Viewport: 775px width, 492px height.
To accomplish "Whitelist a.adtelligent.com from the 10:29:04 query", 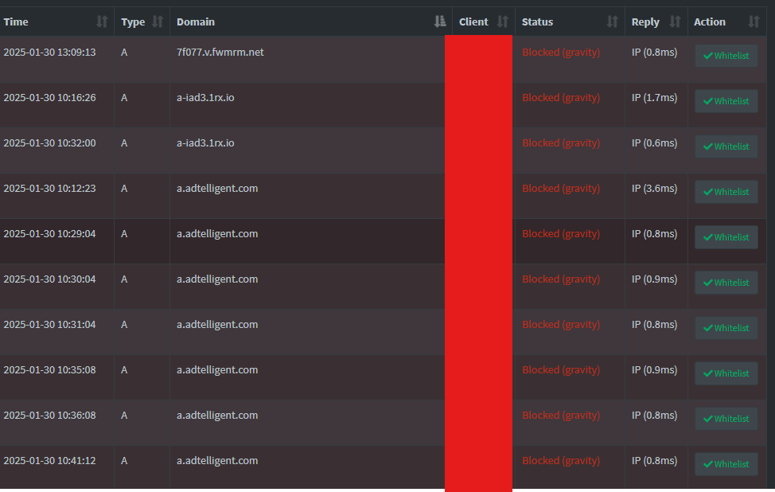I will [x=726, y=237].
